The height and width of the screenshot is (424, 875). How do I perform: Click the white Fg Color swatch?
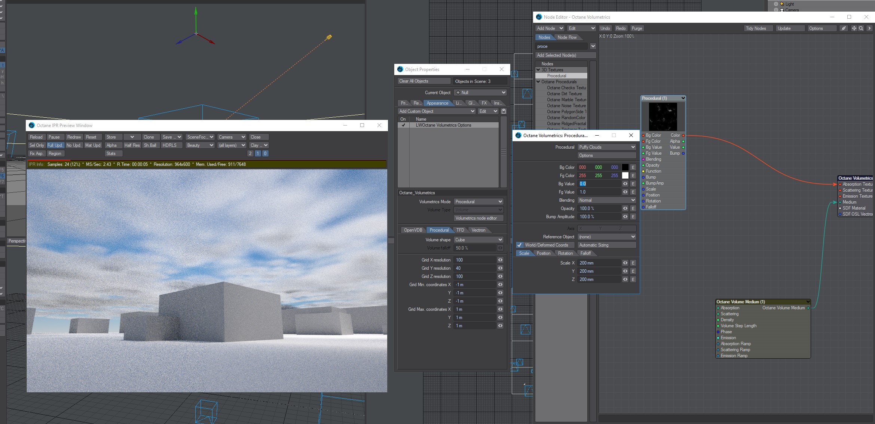tap(625, 176)
